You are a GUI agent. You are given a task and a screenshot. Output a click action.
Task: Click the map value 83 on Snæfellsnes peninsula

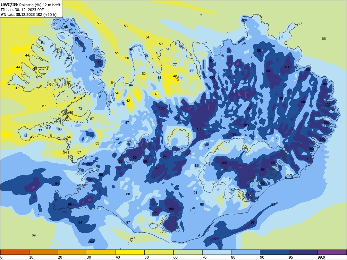[x=60, y=129]
